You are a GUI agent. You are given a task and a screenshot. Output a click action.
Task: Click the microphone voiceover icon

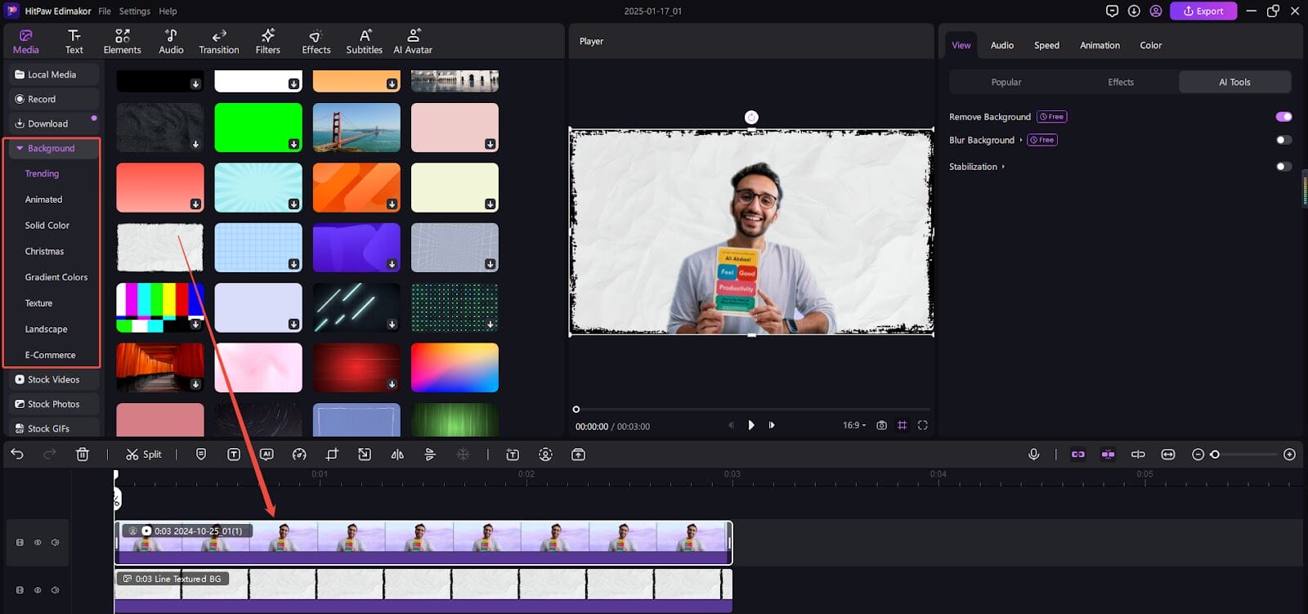(x=1034, y=455)
